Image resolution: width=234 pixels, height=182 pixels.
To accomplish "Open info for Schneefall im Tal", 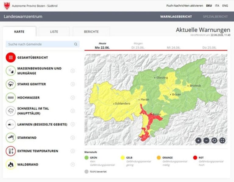I will (x=73, y=111).
